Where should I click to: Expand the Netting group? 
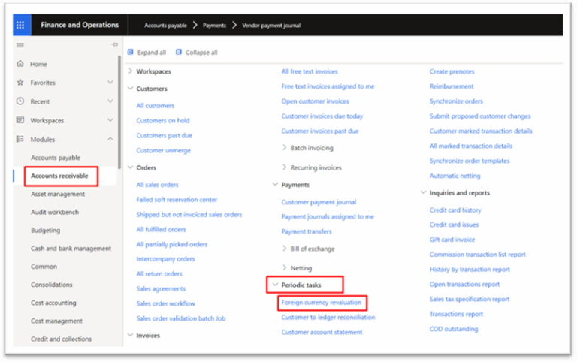coord(284,267)
